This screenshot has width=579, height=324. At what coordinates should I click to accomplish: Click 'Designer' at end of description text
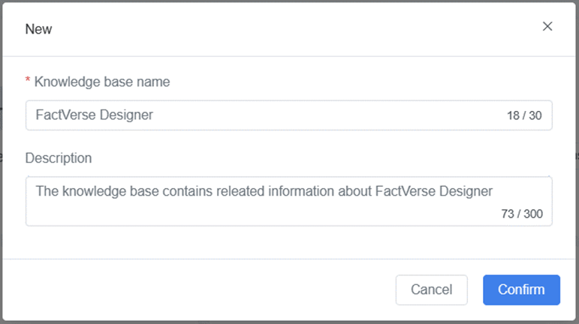point(467,191)
